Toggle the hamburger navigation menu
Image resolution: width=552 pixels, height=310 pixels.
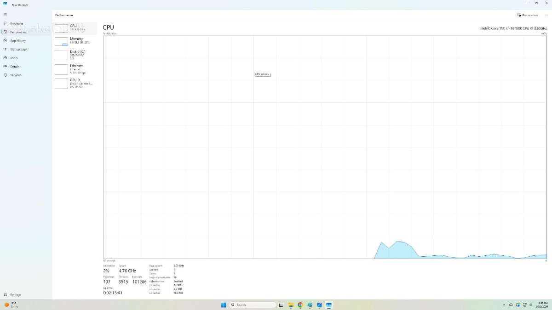click(5, 15)
